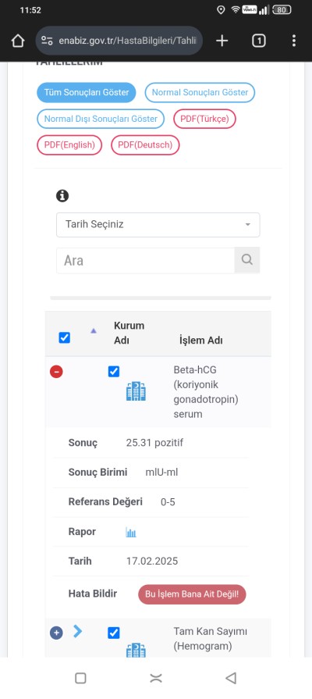This screenshot has height=699, width=312.
Task: Select Normal Sonuçları Göster filter
Action: coord(200,93)
